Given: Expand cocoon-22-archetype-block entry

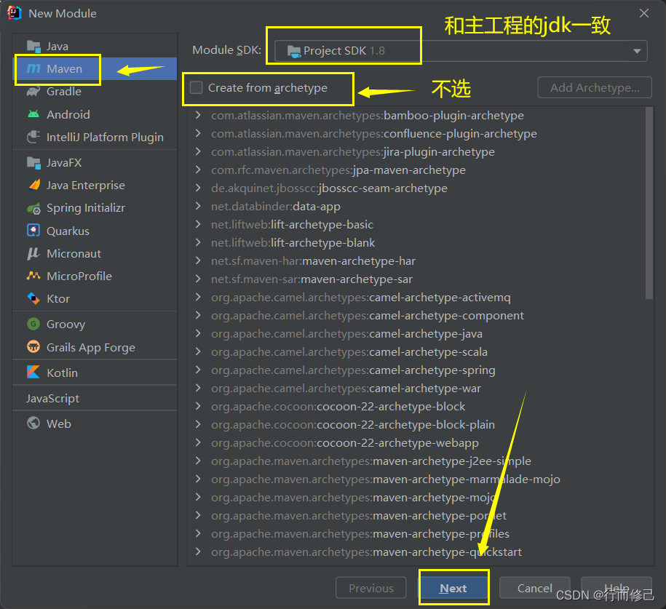Looking at the screenshot, I should click(x=198, y=406).
